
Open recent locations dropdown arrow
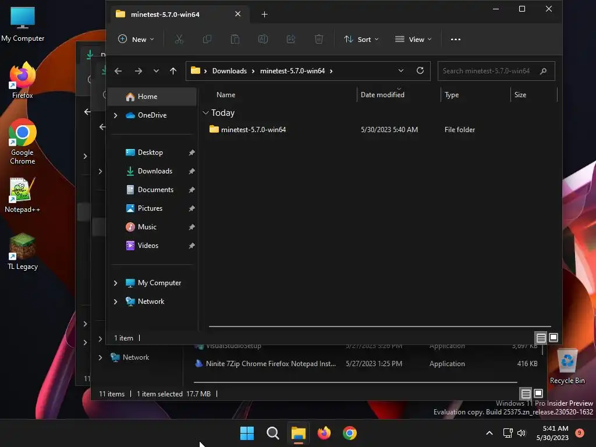tap(156, 71)
